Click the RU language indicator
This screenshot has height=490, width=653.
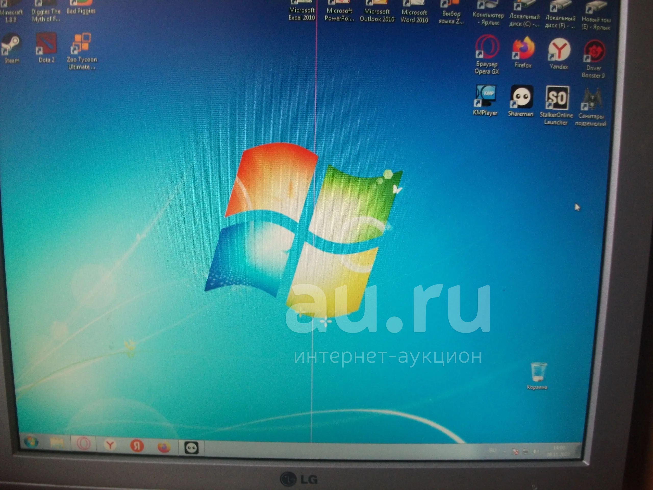(493, 450)
